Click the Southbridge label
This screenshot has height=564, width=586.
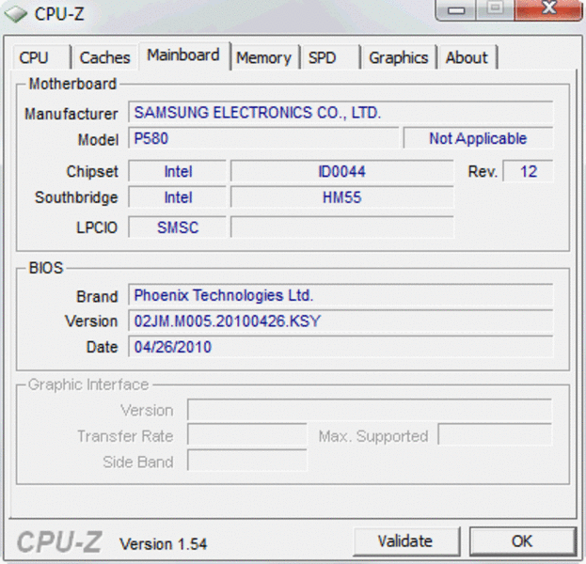click(76, 197)
